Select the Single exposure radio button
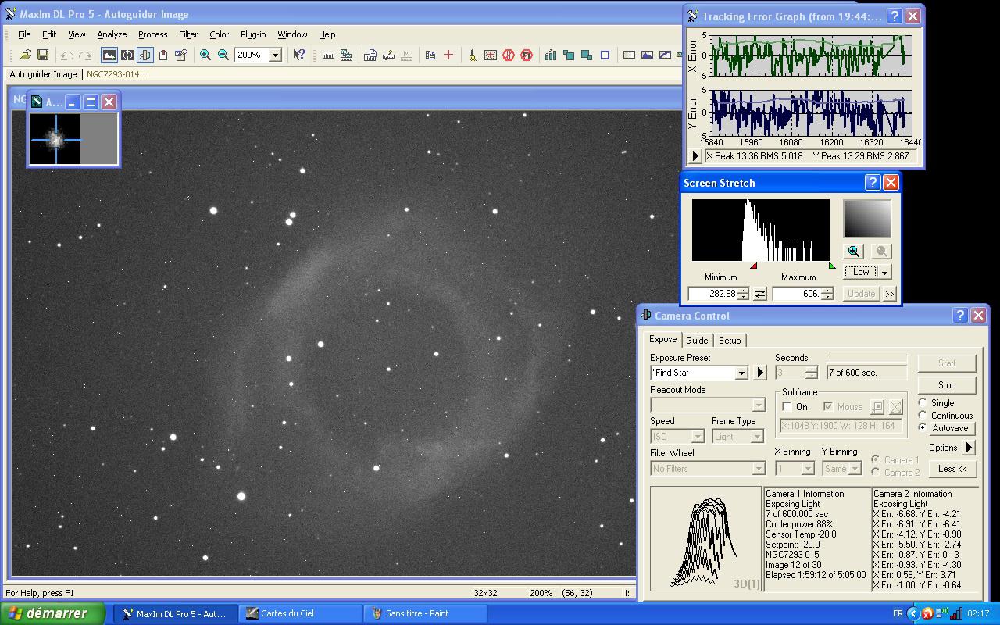 923,403
